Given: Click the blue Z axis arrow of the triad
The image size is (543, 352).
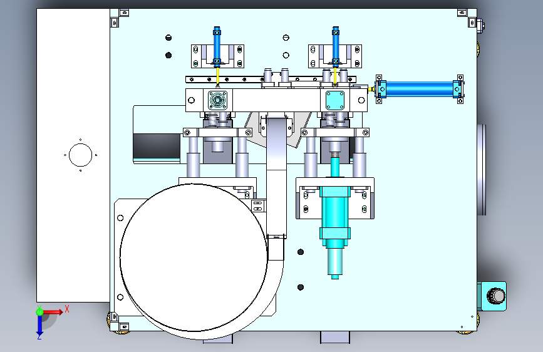Looking at the screenshot, I should coord(39,325).
